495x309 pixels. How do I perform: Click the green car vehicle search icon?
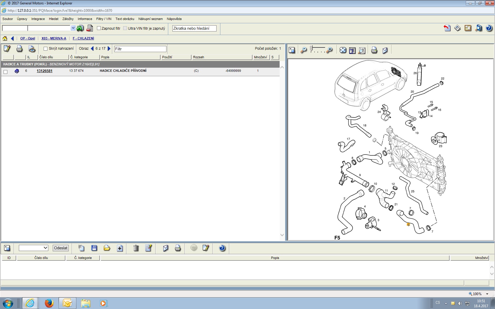click(x=80, y=28)
